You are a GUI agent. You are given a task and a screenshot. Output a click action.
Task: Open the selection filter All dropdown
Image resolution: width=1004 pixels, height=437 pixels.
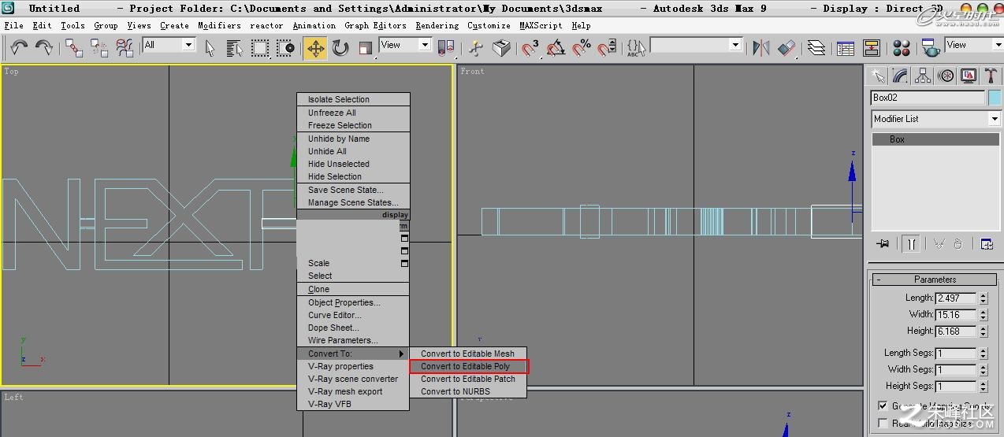point(169,45)
